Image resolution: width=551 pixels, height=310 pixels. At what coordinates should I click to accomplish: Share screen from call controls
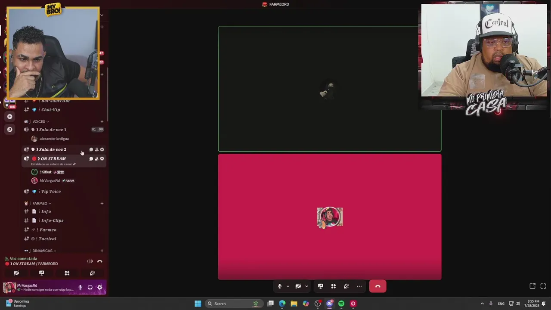tap(321, 286)
